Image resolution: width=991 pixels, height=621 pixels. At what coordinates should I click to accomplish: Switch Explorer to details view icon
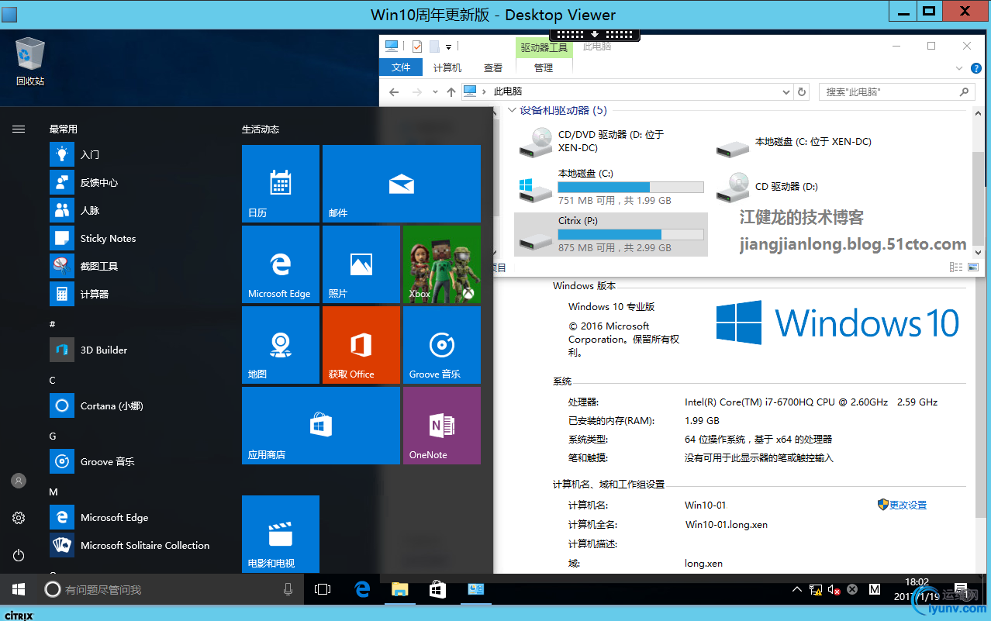pos(955,267)
